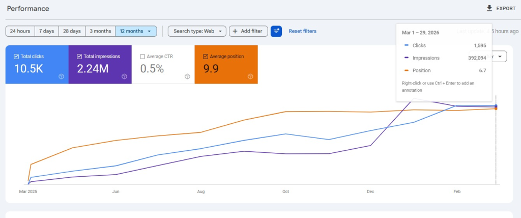521x218 pixels.
Task: Open the blue filter options icon
Action: coord(276,31)
